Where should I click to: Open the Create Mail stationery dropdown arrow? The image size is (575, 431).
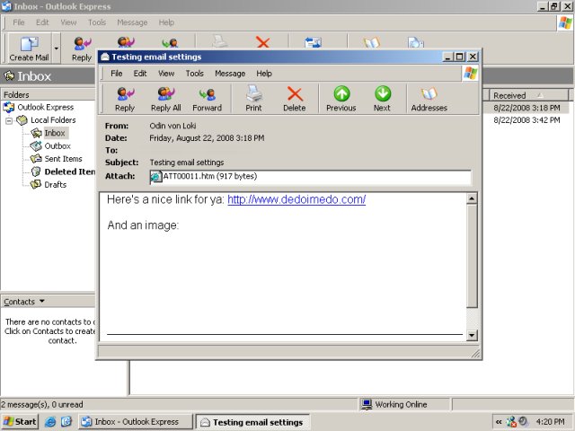(56, 48)
